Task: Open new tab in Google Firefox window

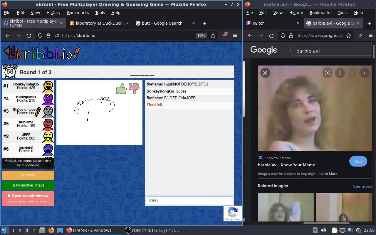Action: point(369,23)
